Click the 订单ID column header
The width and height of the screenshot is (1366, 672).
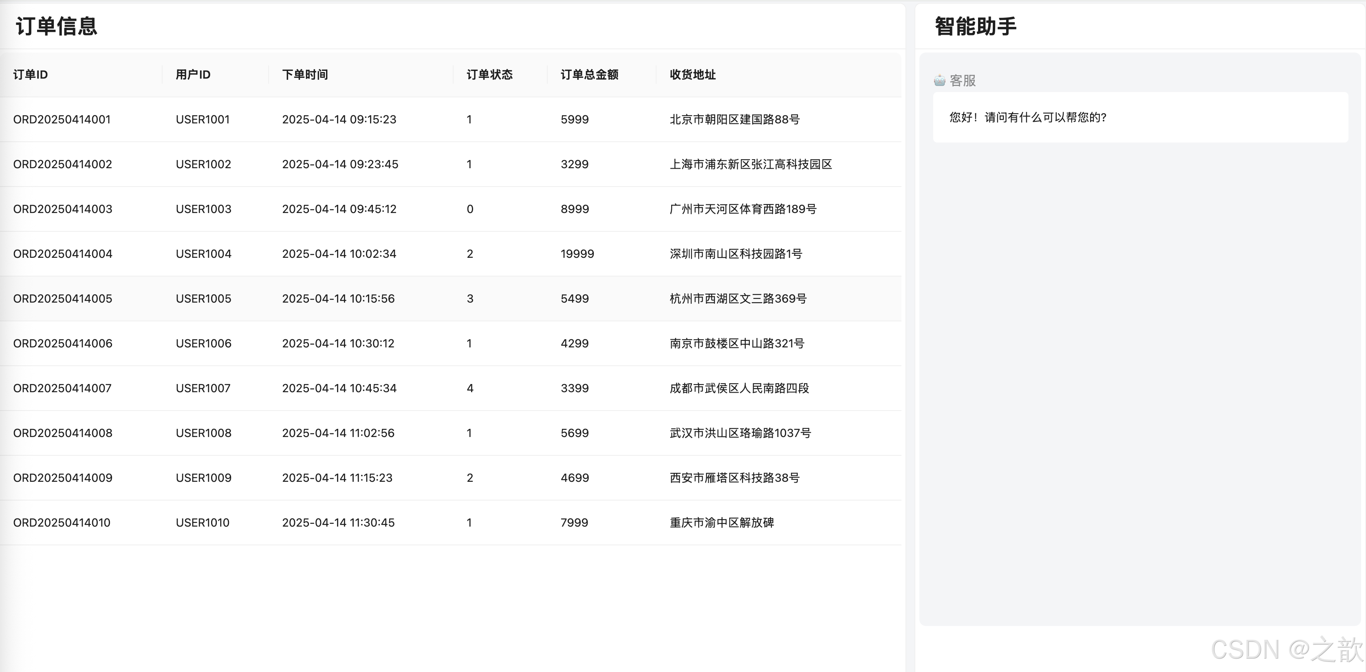(x=30, y=75)
